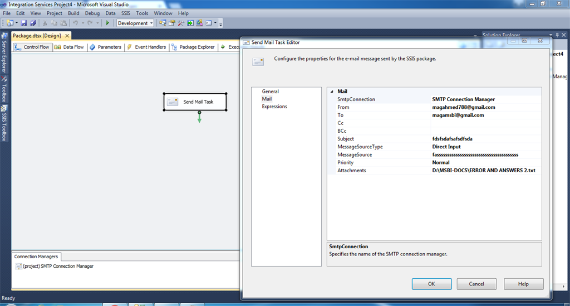Image resolution: width=570 pixels, height=306 pixels.
Task: Click the OK button in the editor
Action: [431, 284]
